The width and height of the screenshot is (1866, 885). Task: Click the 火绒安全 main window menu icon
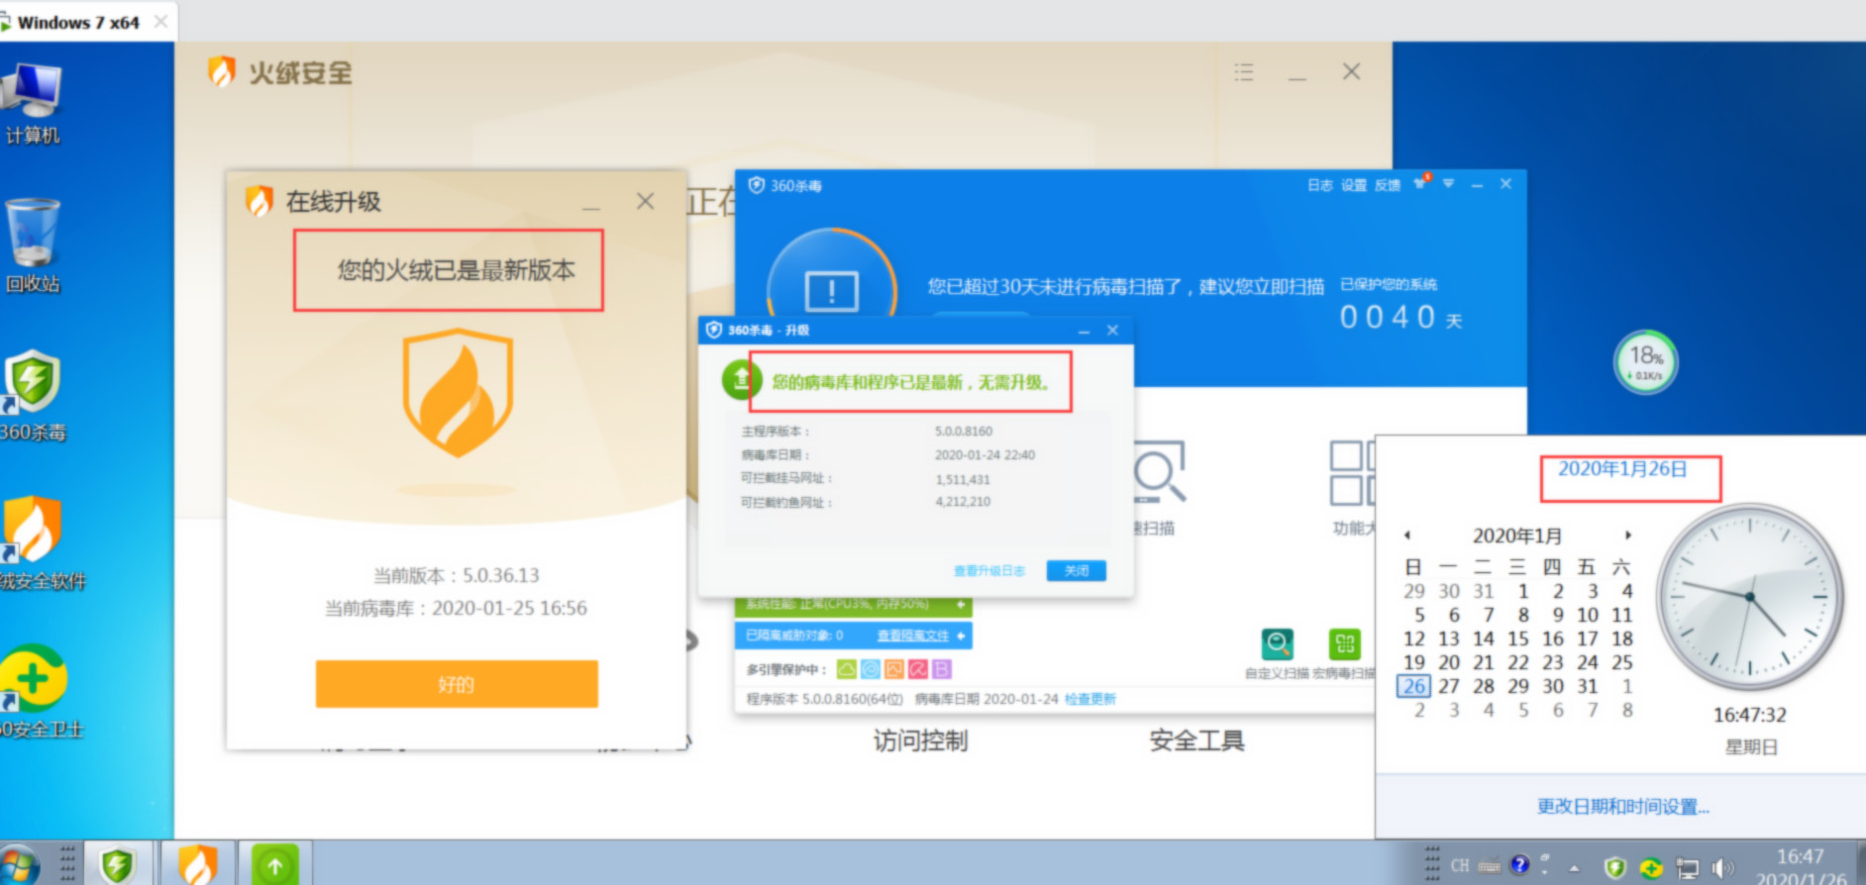coord(1244,72)
